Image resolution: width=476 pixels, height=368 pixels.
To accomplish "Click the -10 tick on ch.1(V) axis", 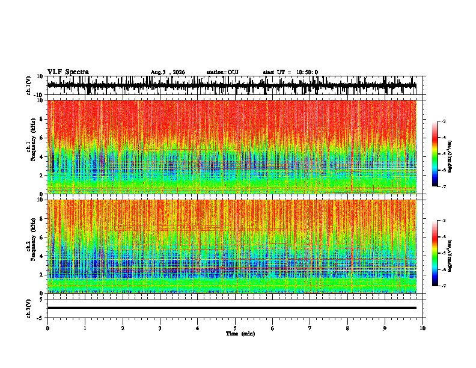I will 39,95.
